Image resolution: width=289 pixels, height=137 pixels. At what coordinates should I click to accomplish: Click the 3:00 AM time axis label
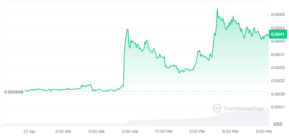63,131
